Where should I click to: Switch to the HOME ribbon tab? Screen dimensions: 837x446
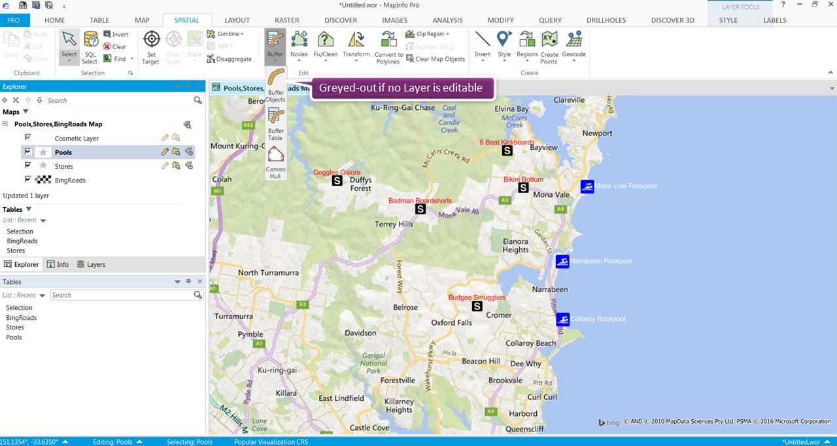pyautogui.click(x=54, y=20)
